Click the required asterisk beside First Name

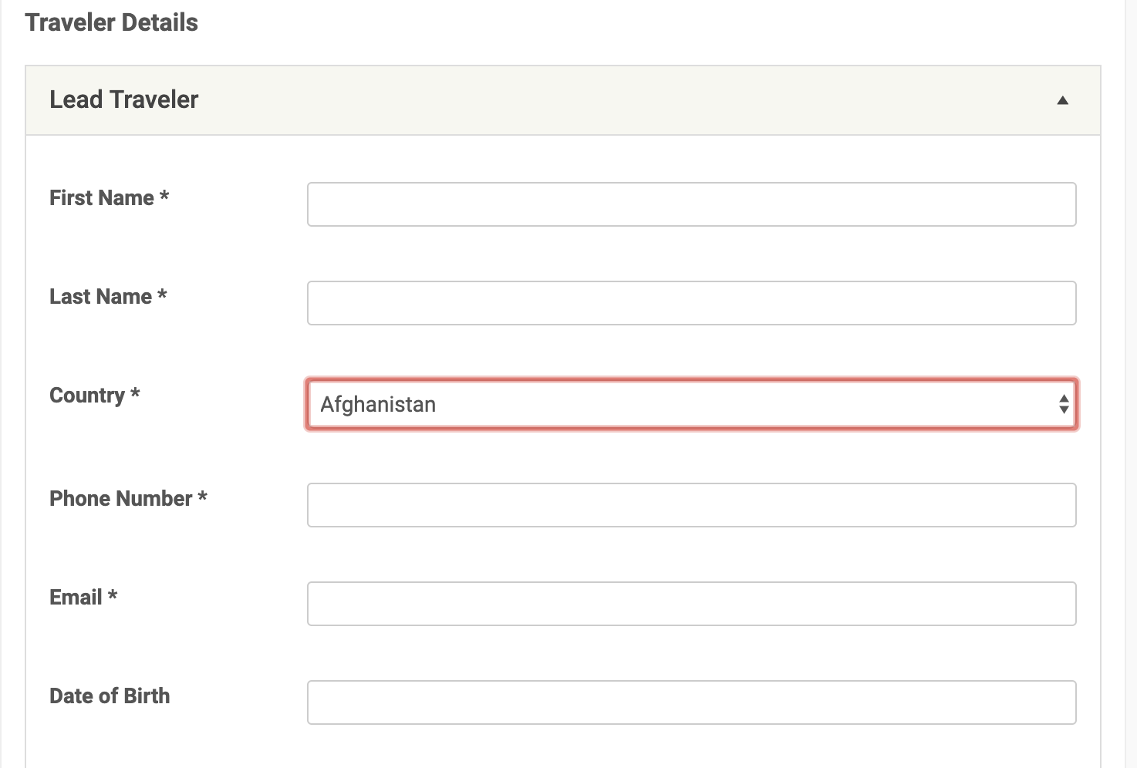click(x=164, y=197)
